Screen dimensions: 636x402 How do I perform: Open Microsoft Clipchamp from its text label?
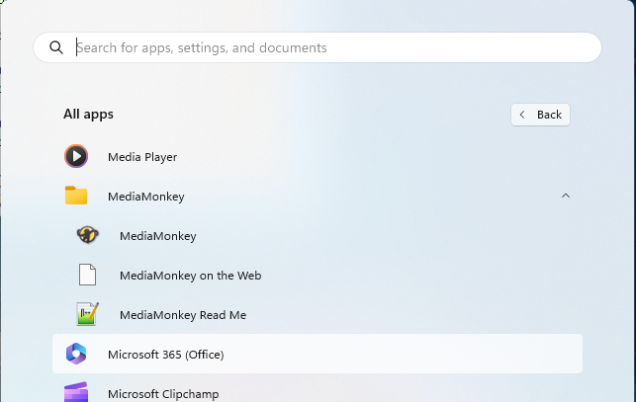point(162,393)
